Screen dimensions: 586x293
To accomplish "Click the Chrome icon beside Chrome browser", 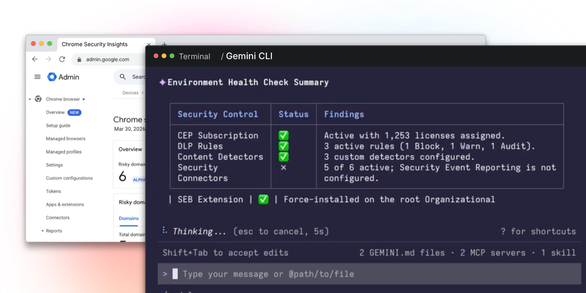I will pyautogui.click(x=38, y=99).
